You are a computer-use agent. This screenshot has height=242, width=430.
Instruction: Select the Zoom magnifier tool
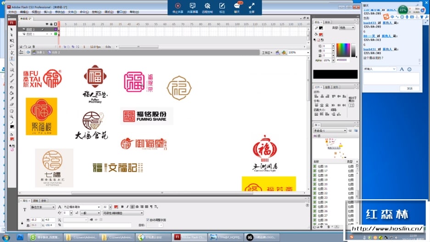coord(12,117)
